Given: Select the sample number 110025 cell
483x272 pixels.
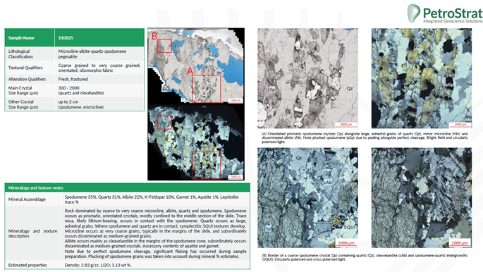Looking at the screenshot, I should coord(99,38).
